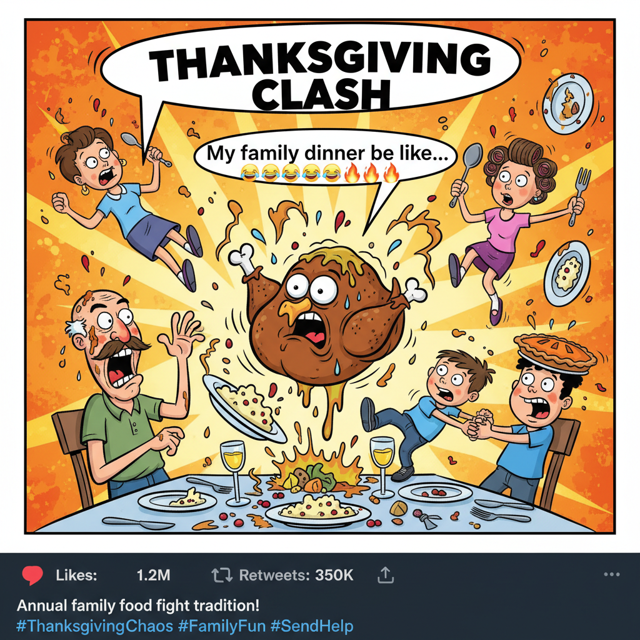Click the 'Likes:' label text

[76, 575]
